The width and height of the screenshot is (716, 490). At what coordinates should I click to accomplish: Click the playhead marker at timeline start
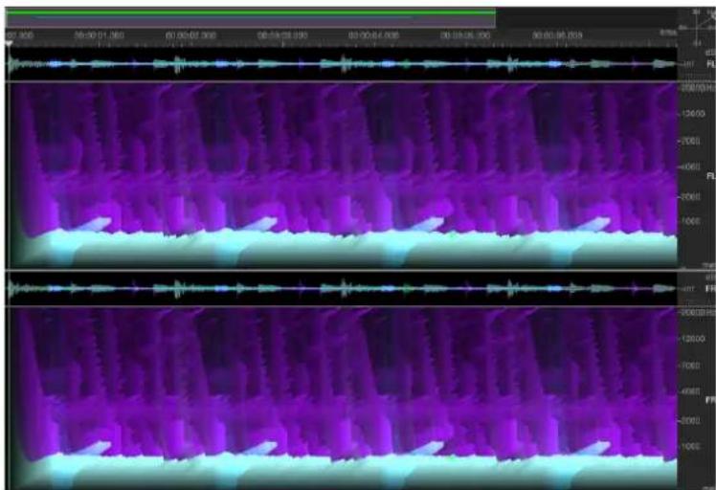(9, 44)
